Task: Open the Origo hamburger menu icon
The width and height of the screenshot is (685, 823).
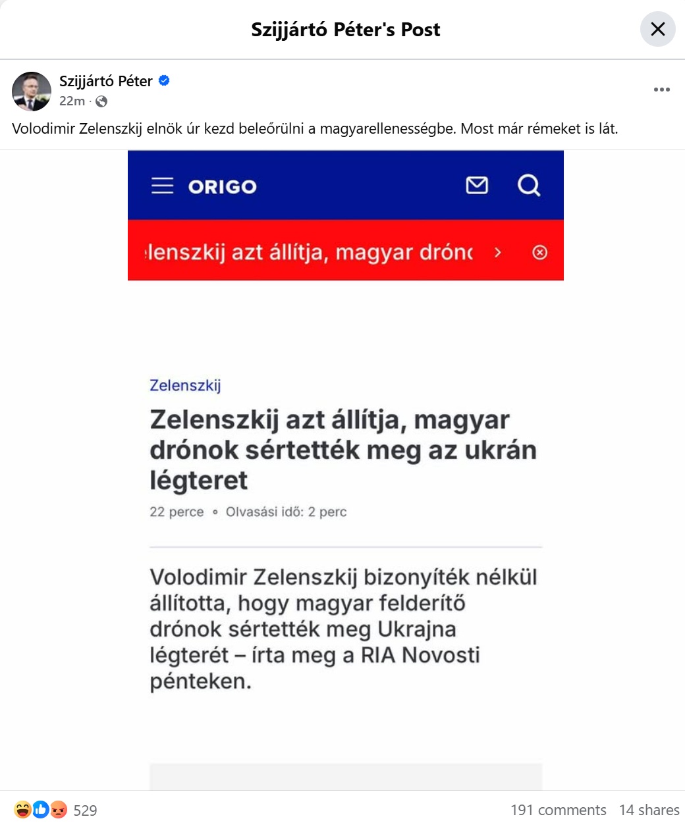Action: (162, 186)
